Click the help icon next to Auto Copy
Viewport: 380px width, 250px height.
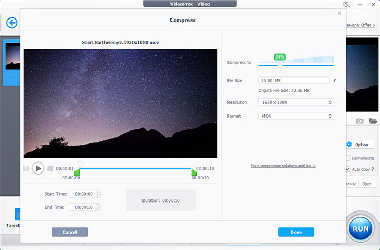pos(373,169)
